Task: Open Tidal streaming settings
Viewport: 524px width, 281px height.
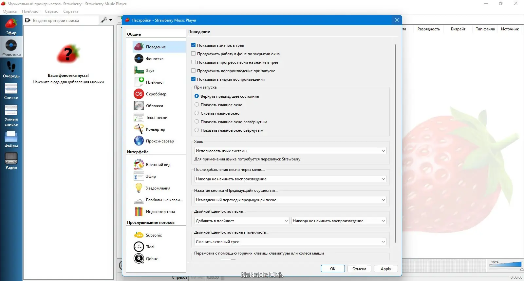Action: tap(159, 247)
